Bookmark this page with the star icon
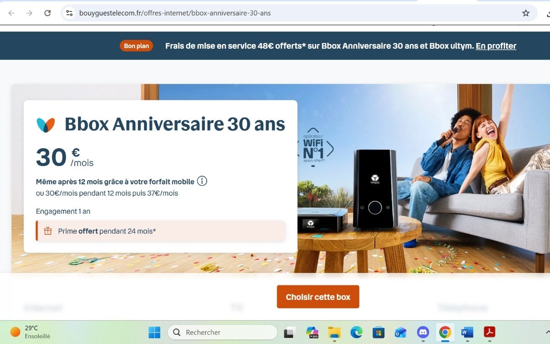This screenshot has height=344, width=550. [526, 13]
